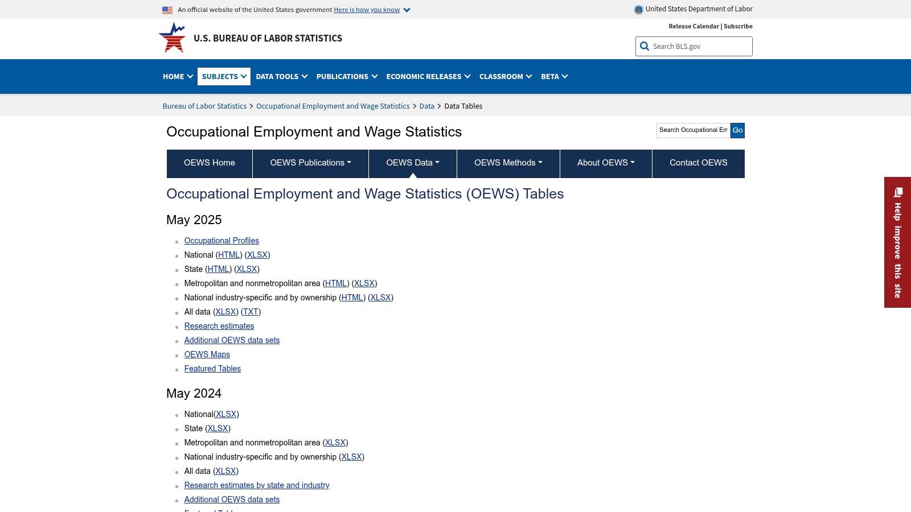Download May 2024 All data XLSX

tap(225, 471)
